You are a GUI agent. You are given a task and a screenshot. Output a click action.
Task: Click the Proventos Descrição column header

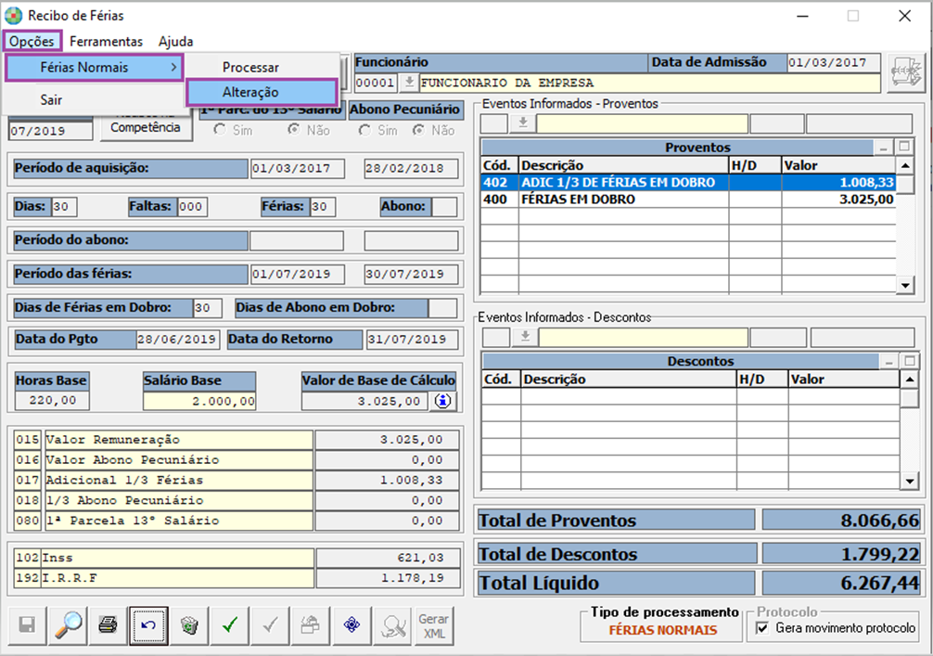623,165
